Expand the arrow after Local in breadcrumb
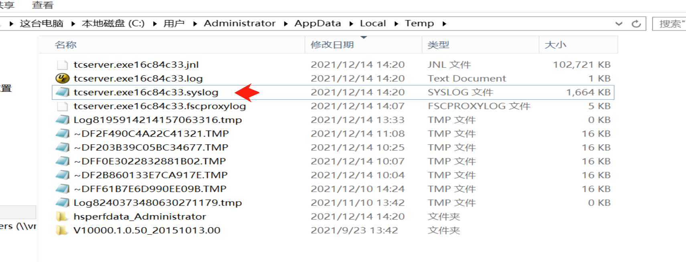The width and height of the screenshot is (686, 262). tap(396, 24)
